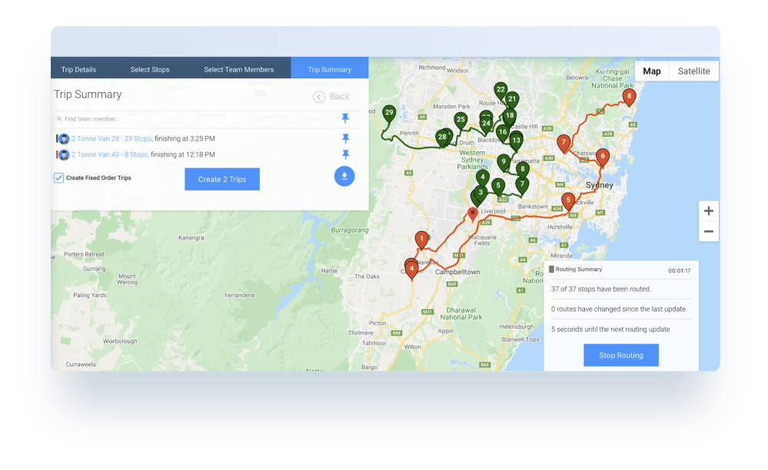Select green stop marker 4

point(483,178)
